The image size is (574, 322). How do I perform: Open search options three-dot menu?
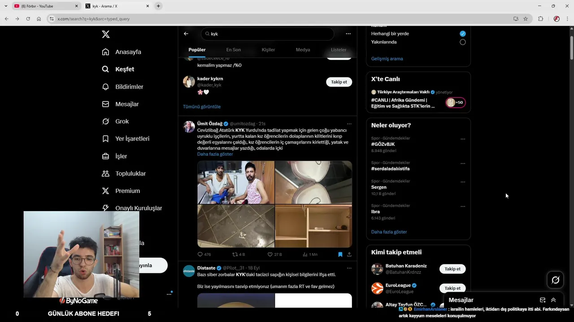348,34
